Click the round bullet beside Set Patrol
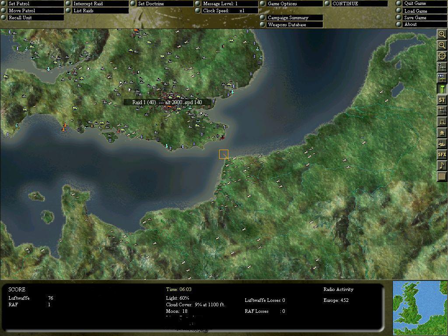 [x=3, y=3]
